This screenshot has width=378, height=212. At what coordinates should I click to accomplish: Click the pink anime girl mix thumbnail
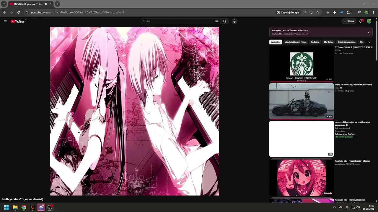[x=302, y=177]
